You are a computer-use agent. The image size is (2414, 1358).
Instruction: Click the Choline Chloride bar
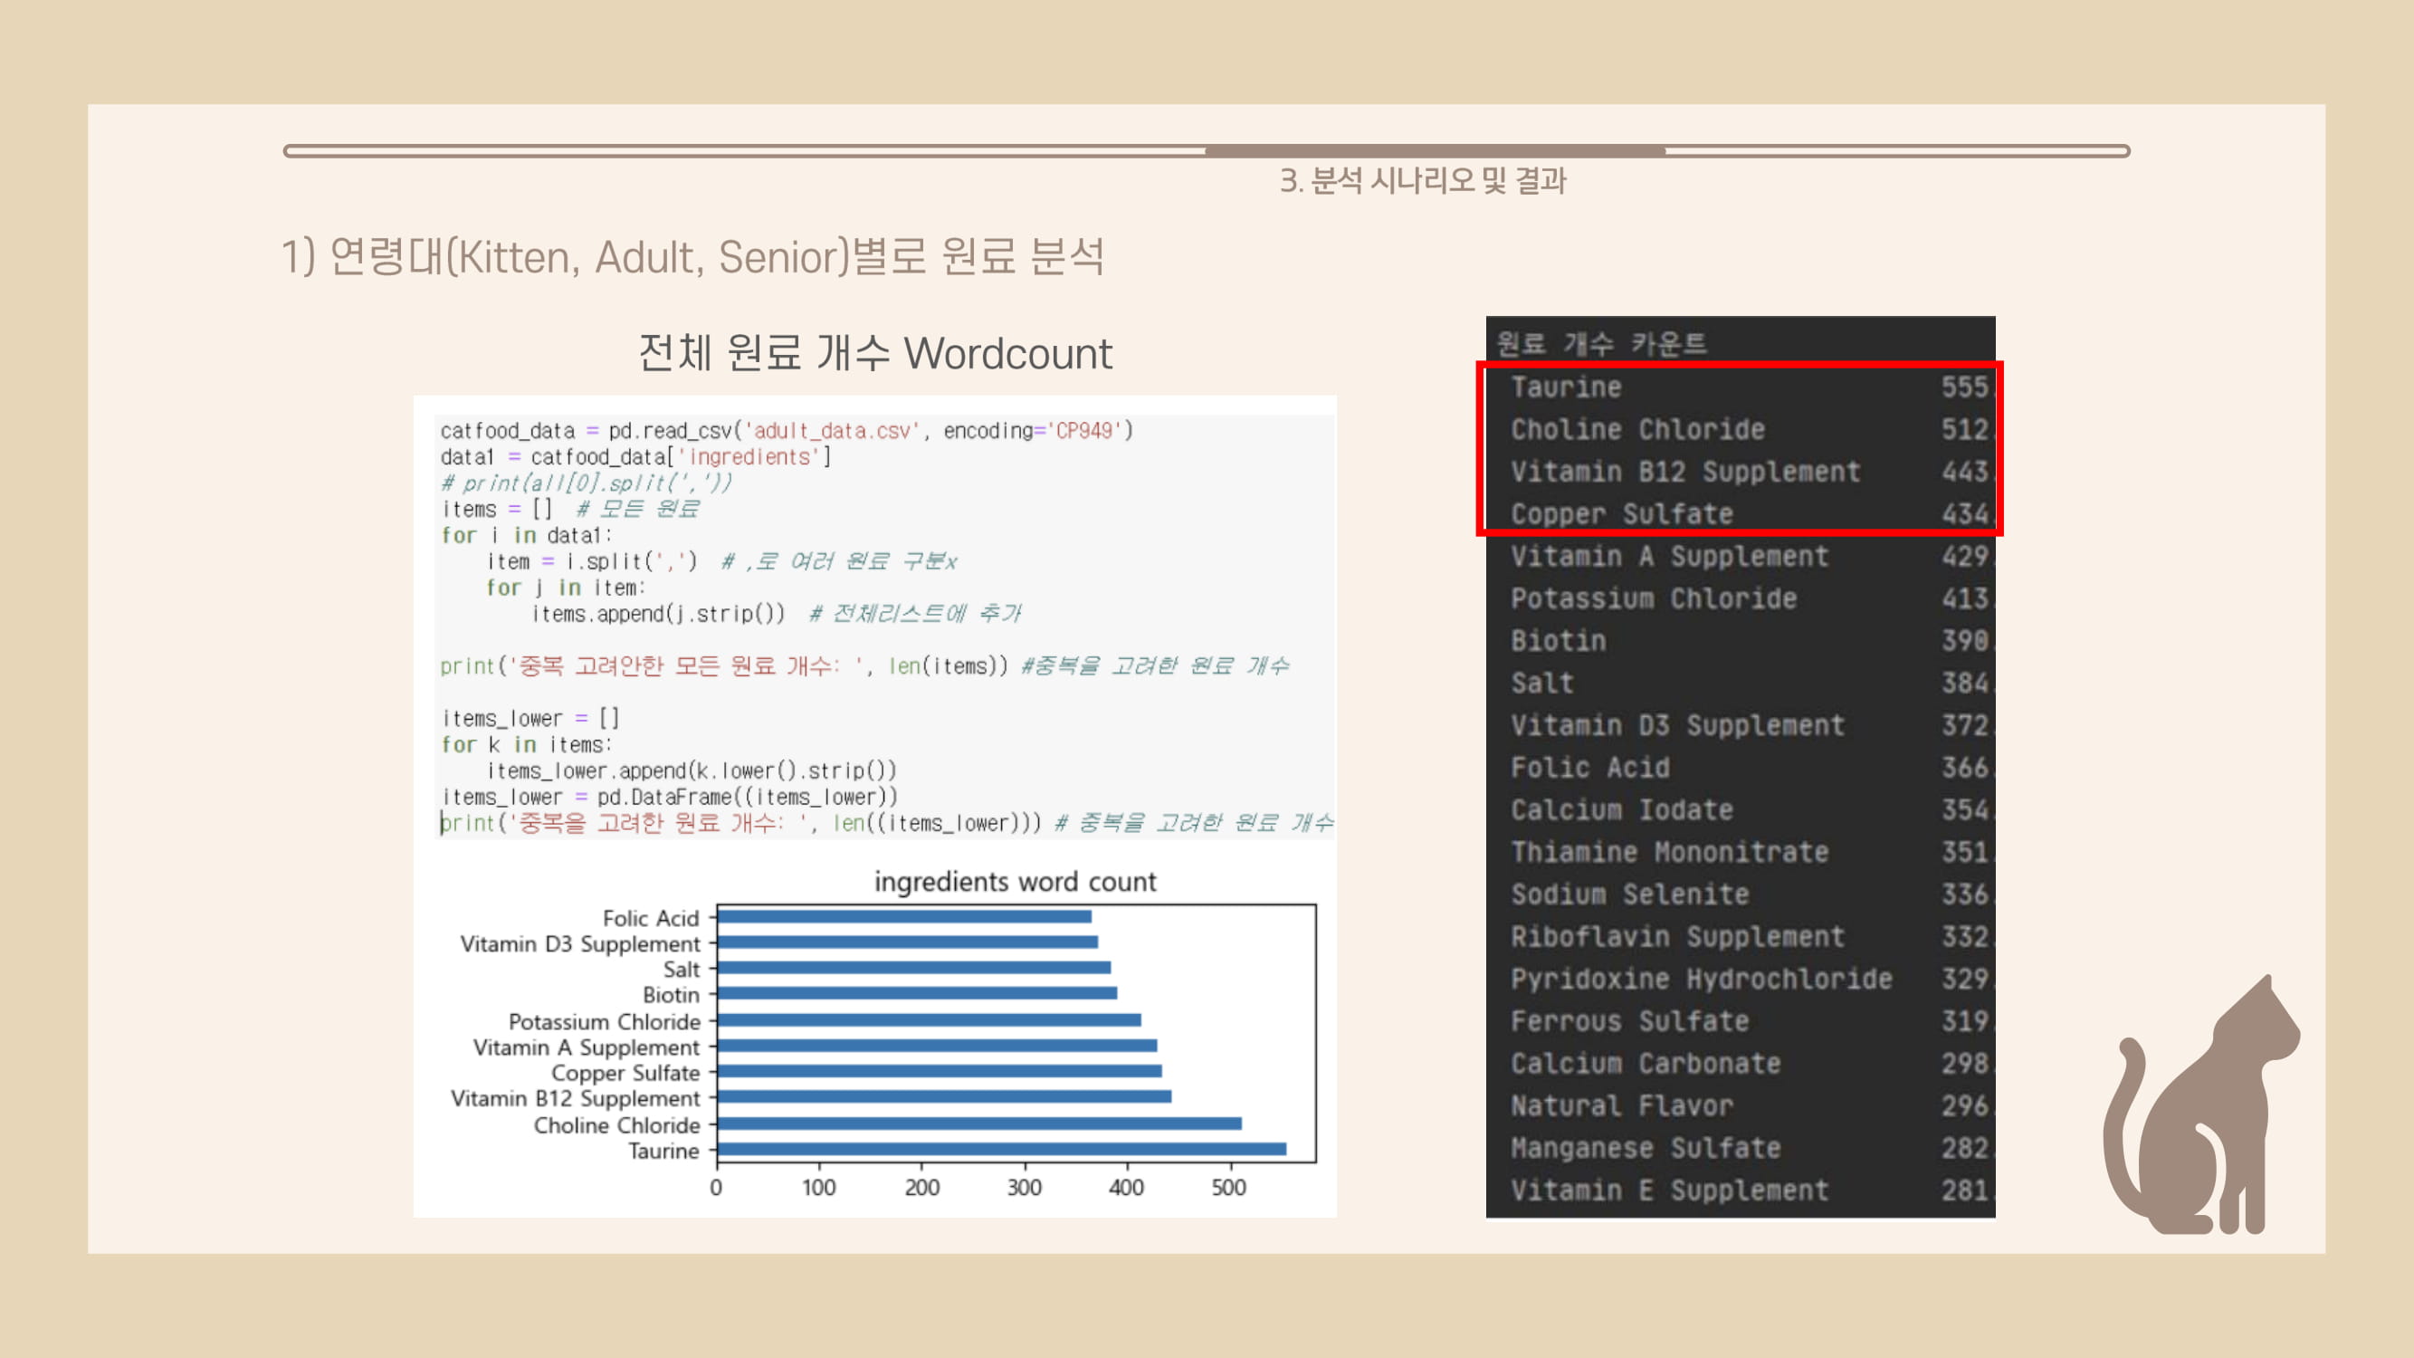975,1124
